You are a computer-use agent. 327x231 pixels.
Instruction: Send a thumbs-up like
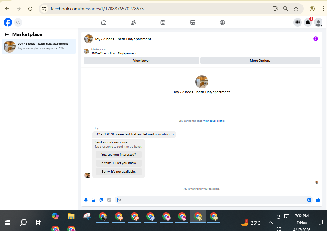[x=318, y=200]
